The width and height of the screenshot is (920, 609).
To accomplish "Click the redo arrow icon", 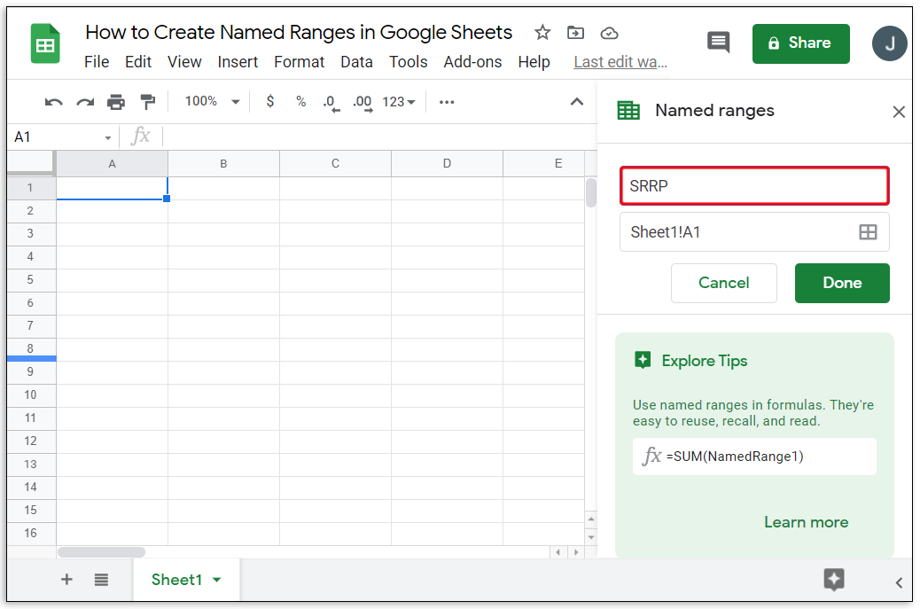I will (x=85, y=102).
